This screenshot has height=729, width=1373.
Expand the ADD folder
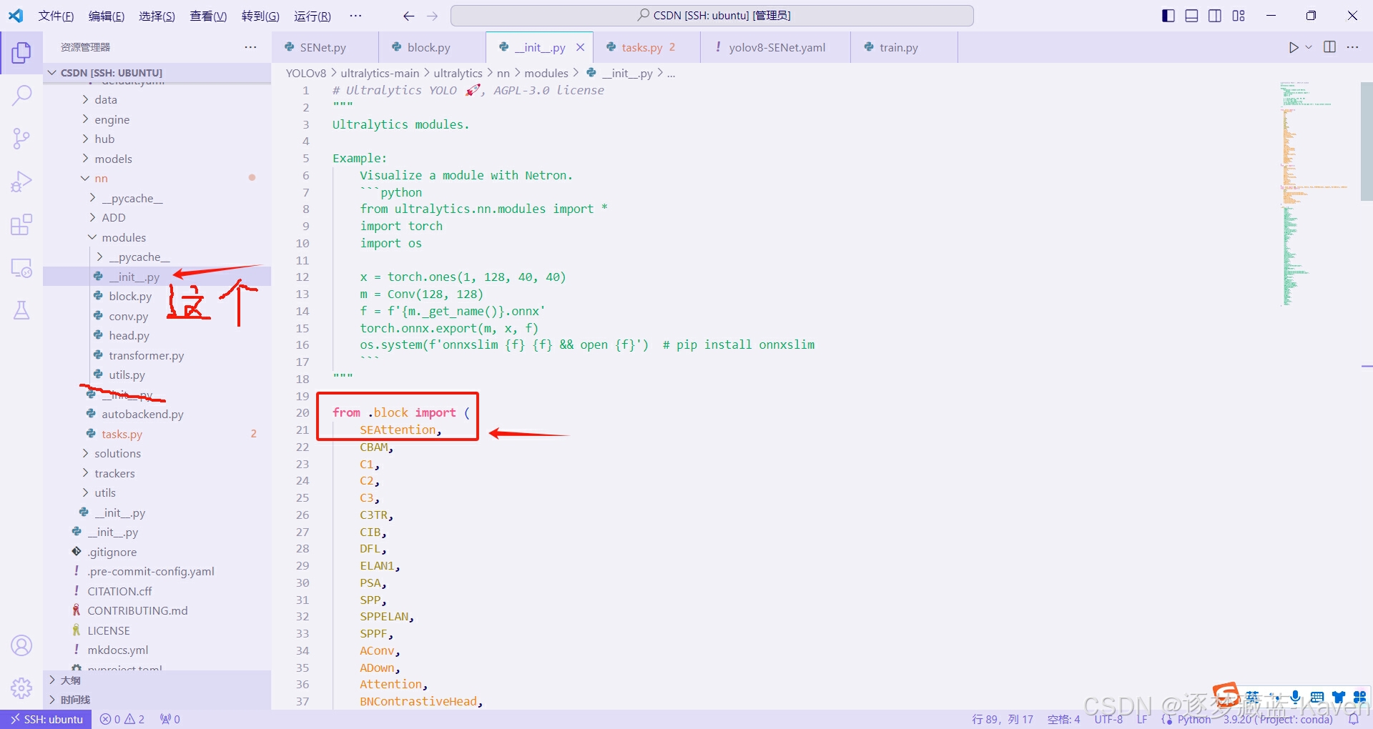click(x=157, y=217)
